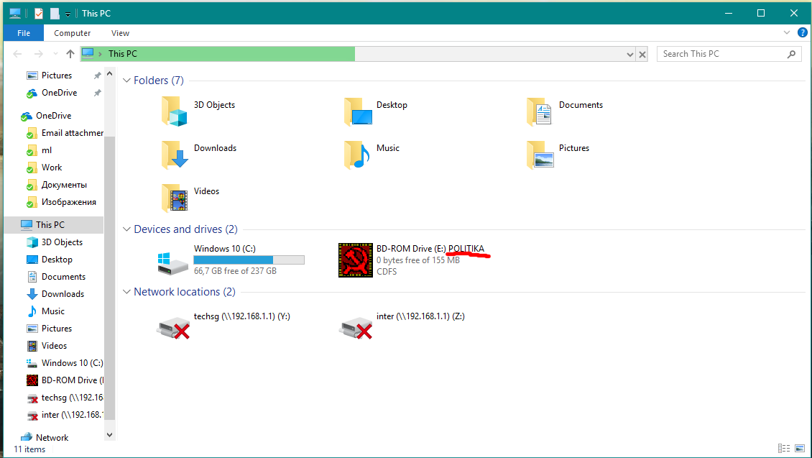This screenshot has width=812, height=458.
Task: Click the Properties quick access toolbar icon
Action: tap(39, 14)
